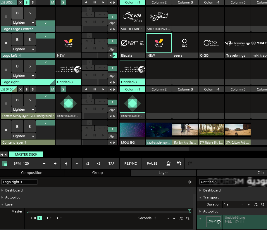
Task: Toggle the M button in LIVE LOGO group header
Action: pyautogui.click(x=52, y=2)
